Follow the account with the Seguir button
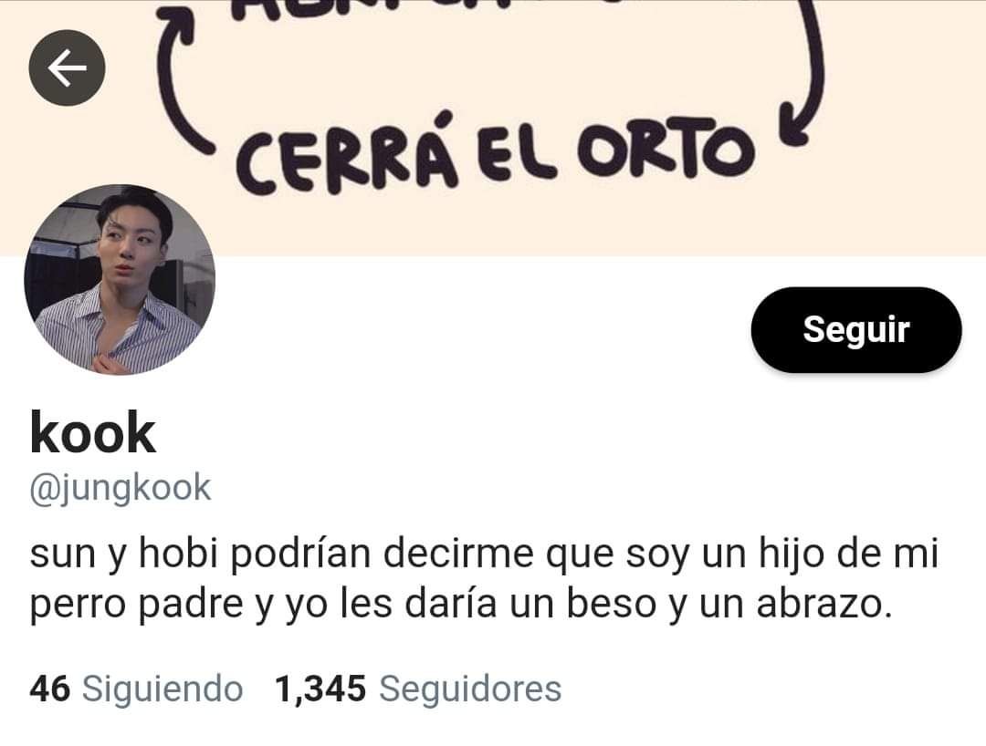The height and width of the screenshot is (746, 986). point(855,329)
